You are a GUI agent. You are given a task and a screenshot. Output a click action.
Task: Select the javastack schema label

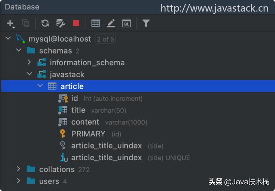coord(67,75)
